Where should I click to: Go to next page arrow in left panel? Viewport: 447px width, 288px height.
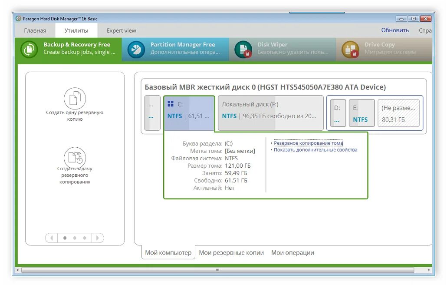point(98,238)
